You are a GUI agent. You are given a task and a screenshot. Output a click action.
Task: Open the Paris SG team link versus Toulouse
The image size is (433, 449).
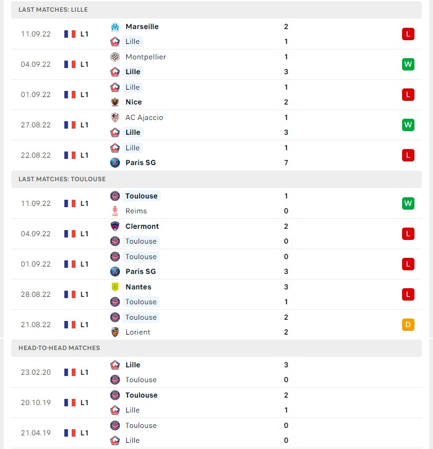click(140, 272)
